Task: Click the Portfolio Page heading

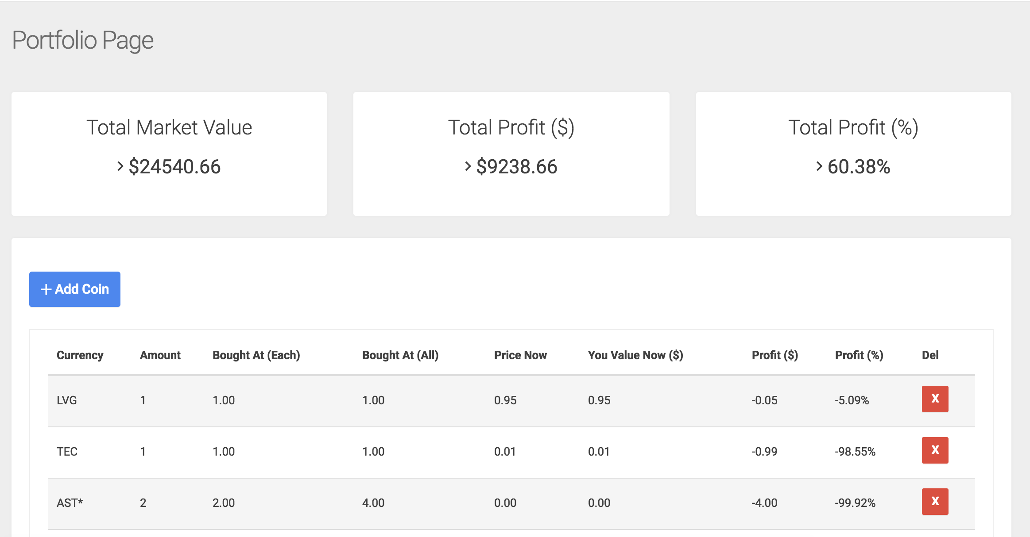Action: tap(83, 40)
